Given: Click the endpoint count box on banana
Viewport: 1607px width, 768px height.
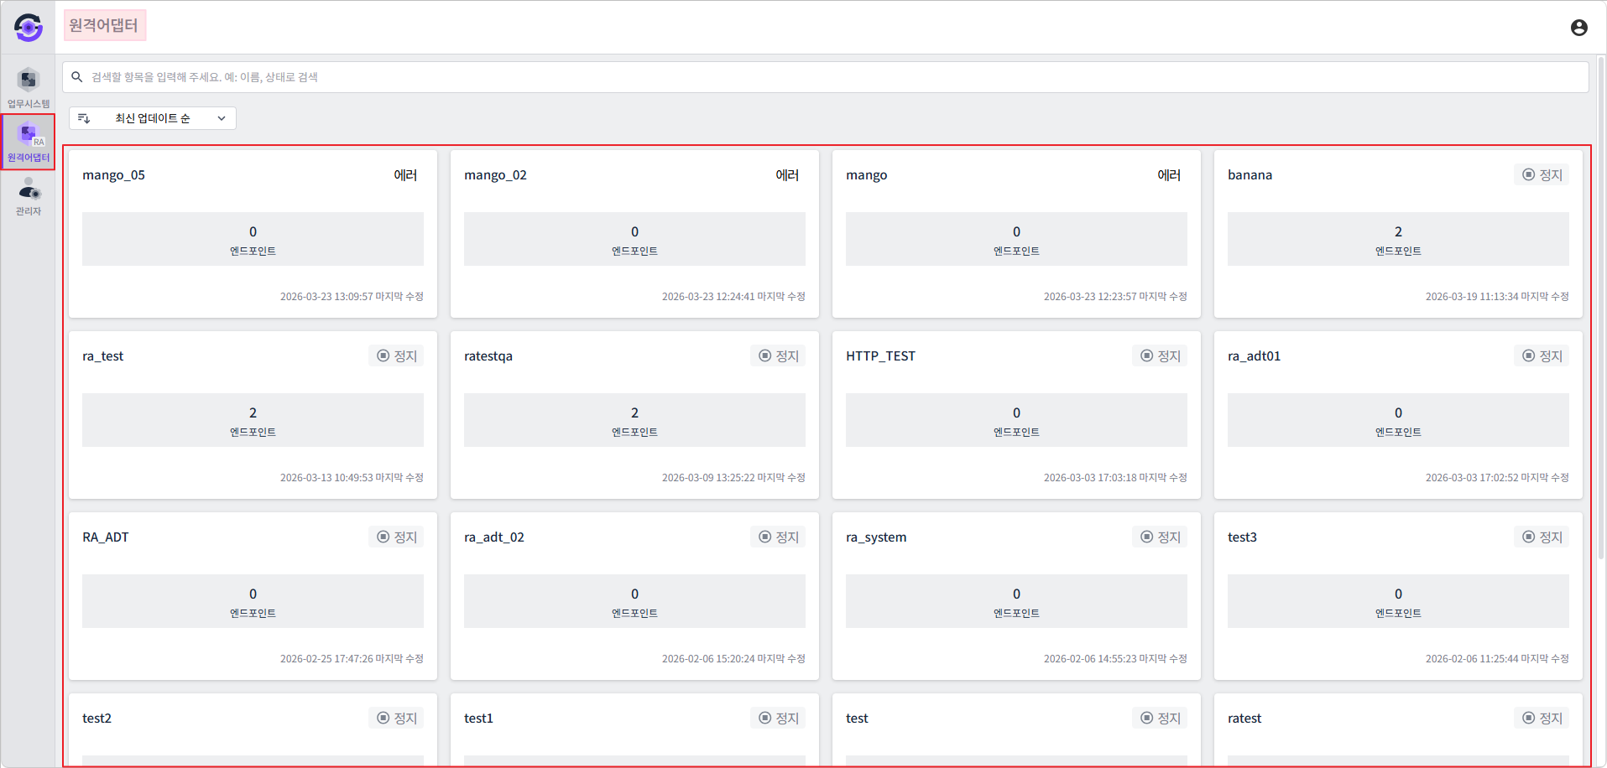Looking at the screenshot, I should point(1398,239).
